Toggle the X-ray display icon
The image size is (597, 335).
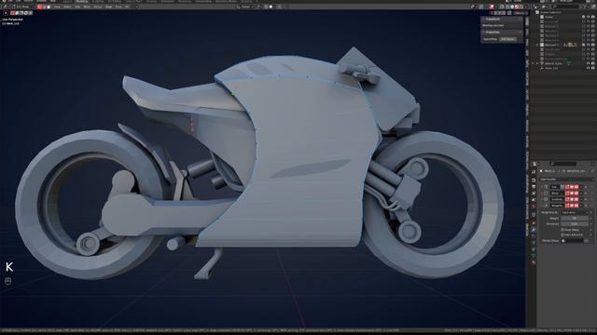pyautogui.click(x=502, y=7)
